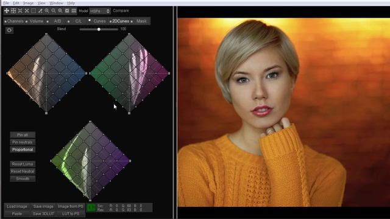Click the Pin all button
This screenshot has height=219, width=390.
click(23, 135)
